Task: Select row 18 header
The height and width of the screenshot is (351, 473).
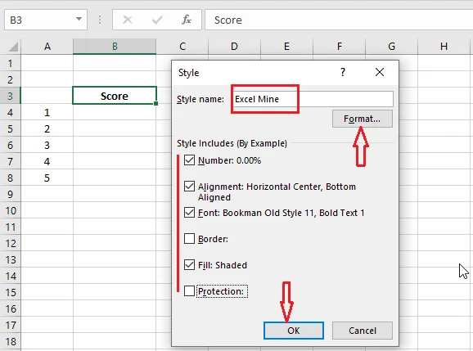Action: coord(11,342)
